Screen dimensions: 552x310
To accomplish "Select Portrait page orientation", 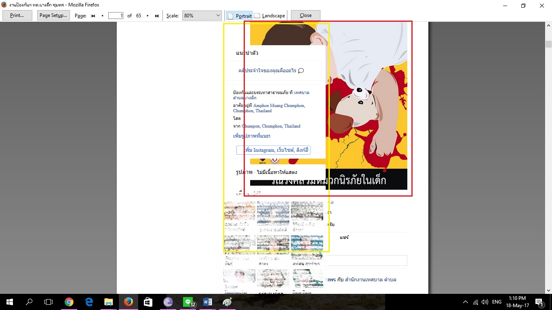I will (240, 16).
